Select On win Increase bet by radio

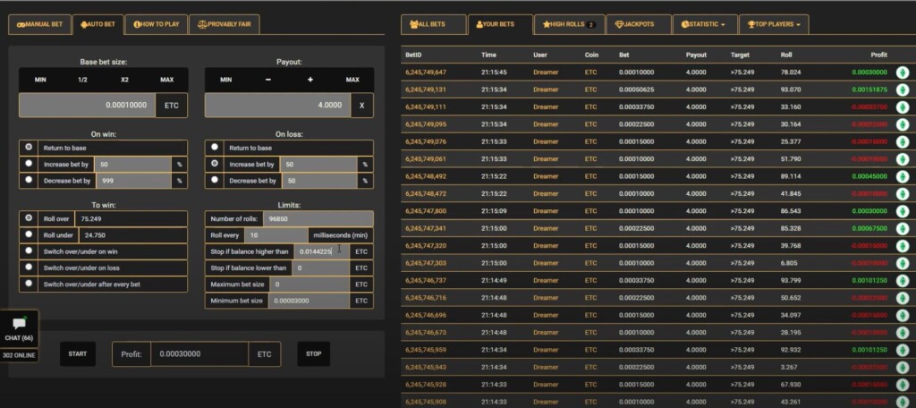pyautogui.click(x=30, y=164)
